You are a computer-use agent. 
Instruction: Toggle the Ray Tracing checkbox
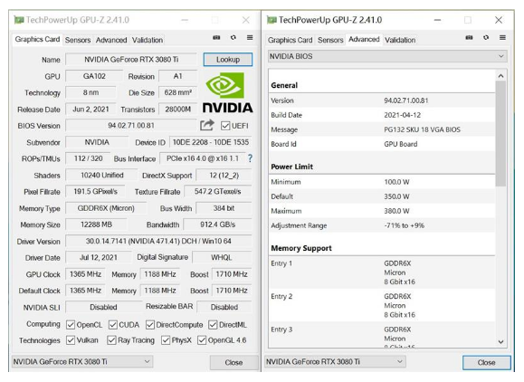111,340
